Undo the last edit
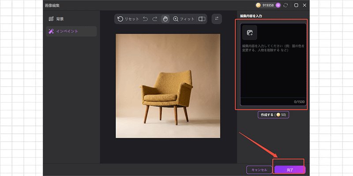 click(146, 19)
